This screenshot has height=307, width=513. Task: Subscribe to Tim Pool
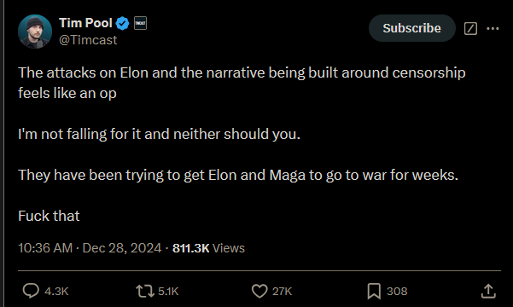tap(412, 28)
